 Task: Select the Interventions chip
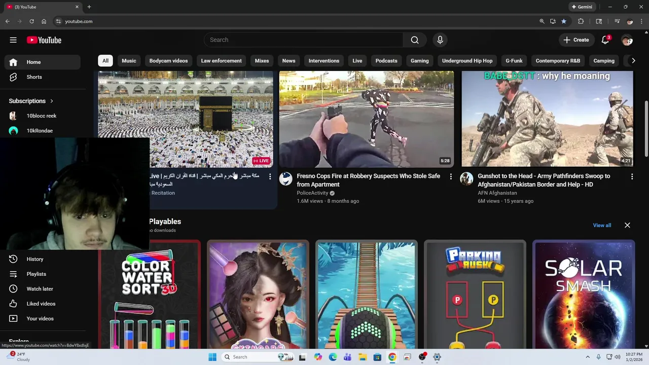point(324,61)
